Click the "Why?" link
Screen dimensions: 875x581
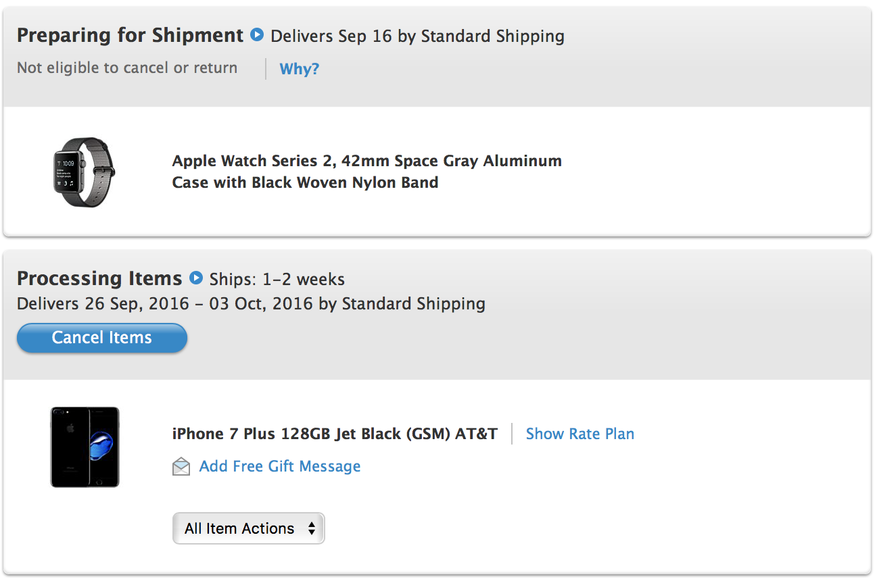coord(299,69)
